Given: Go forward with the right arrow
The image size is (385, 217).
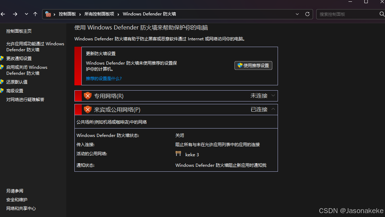Looking at the screenshot, I should point(15,14).
